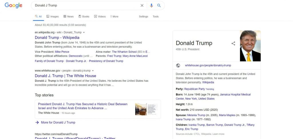Submit search with the magnifier icon
This screenshot has width=293, height=139.
[159, 6]
